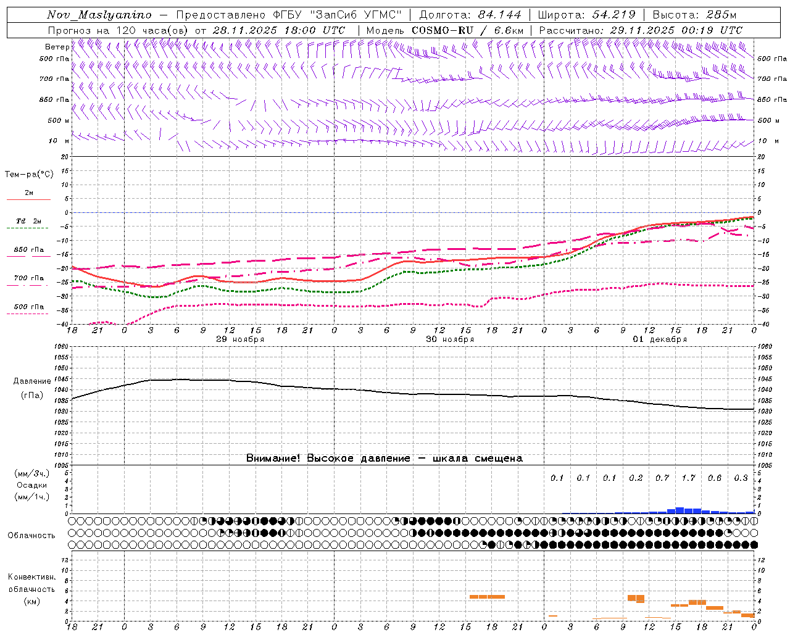Click the 'Конвективн.' convective cloud label

31,577
